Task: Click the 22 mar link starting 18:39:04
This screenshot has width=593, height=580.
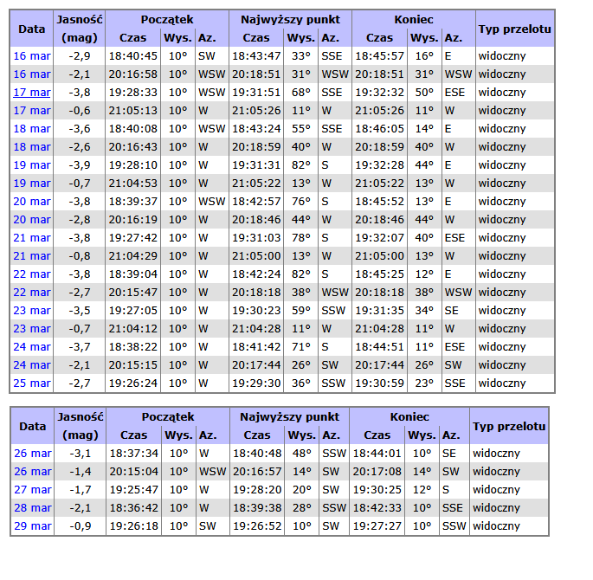Action: pos(32,274)
